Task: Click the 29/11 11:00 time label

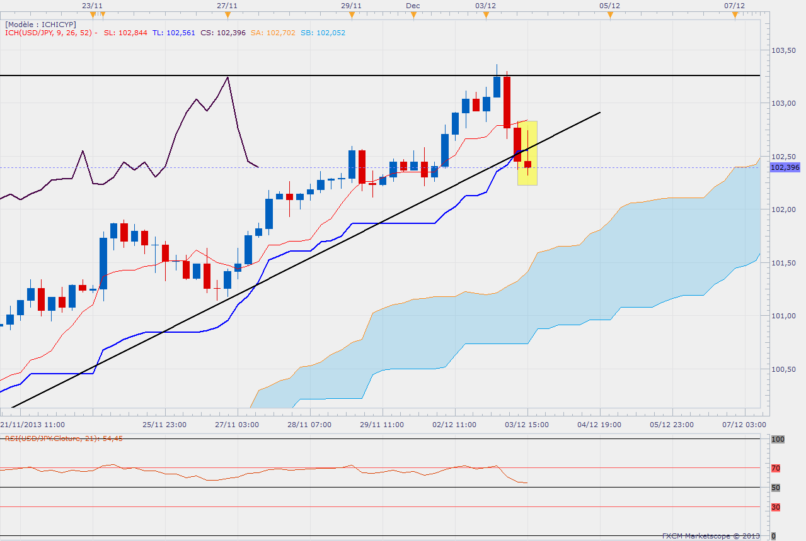Action: (x=382, y=425)
